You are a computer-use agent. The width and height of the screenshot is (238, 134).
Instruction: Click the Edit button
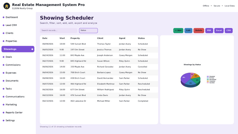[x=188, y=30]
